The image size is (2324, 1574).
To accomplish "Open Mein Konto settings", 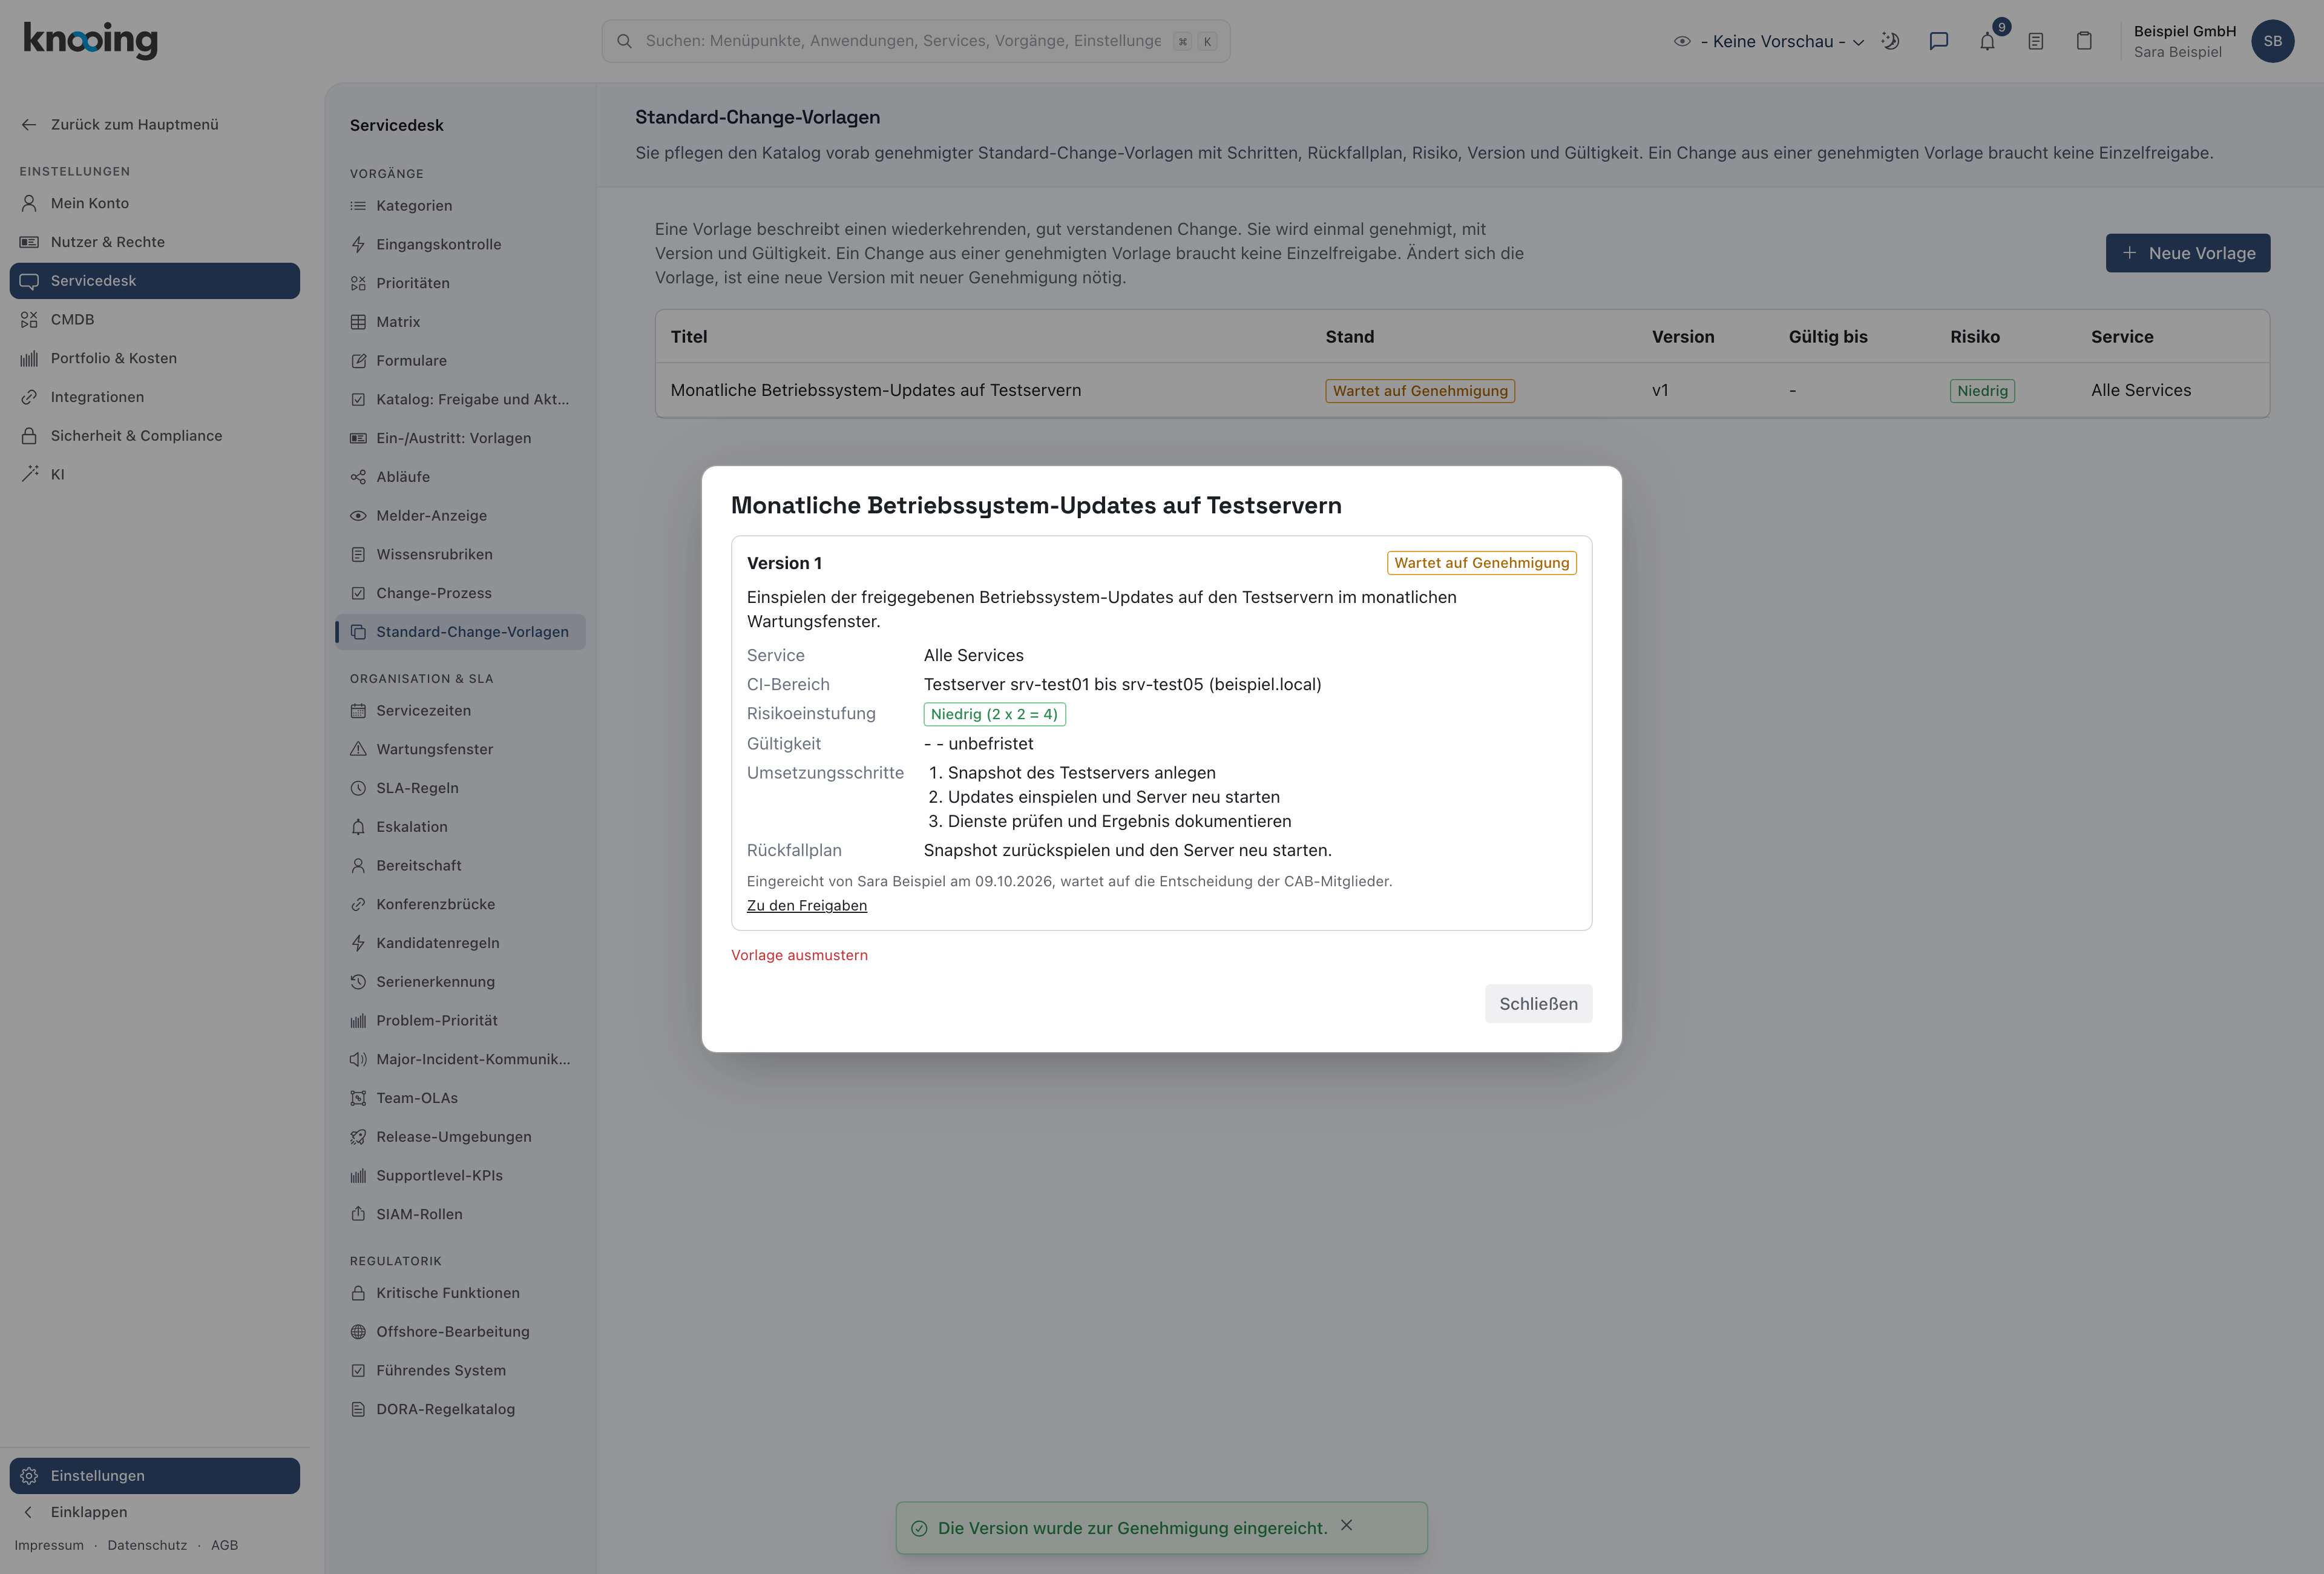I will click(x=155, y=203).
